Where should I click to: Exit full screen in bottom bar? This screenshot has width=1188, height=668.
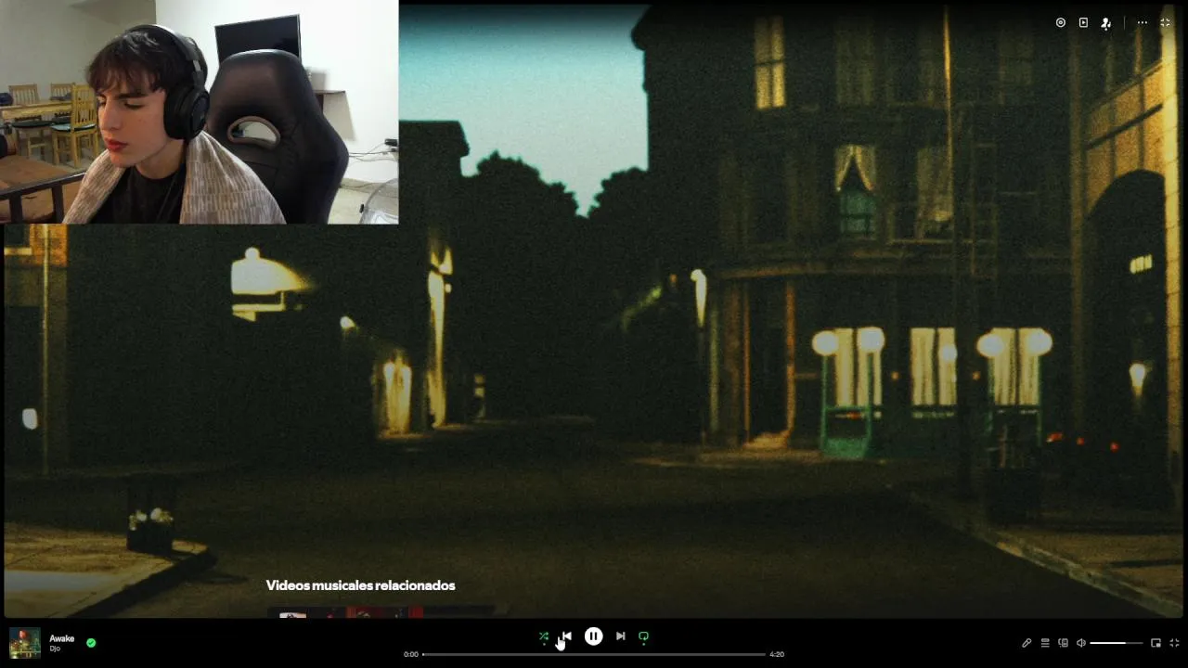(1174, 643)
